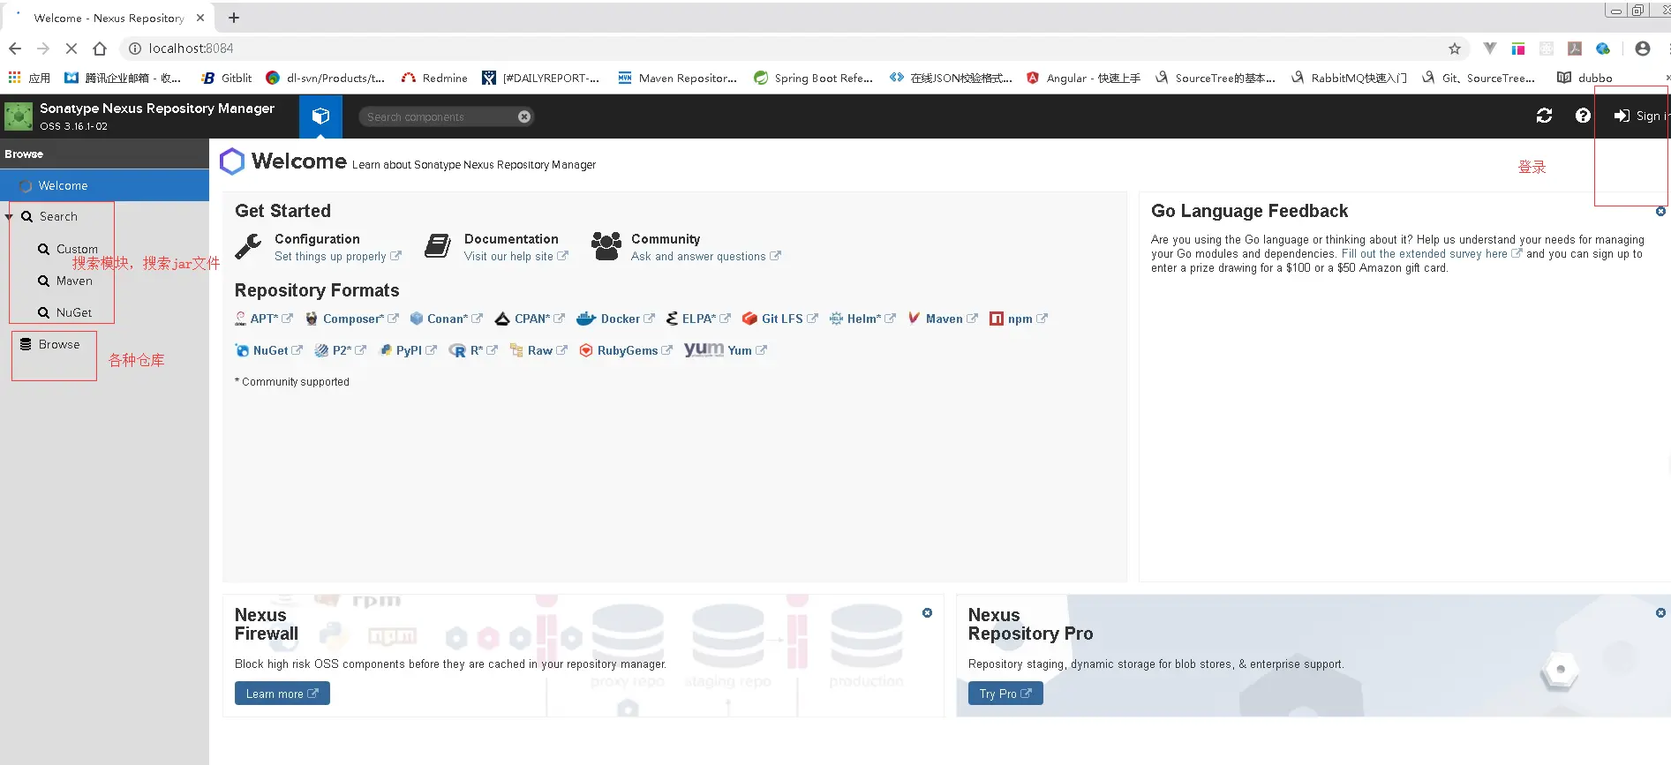The width and height of the screenshot is (1671, 765).
Task: Open the Yum format link
Action: [x=726, y=350]
